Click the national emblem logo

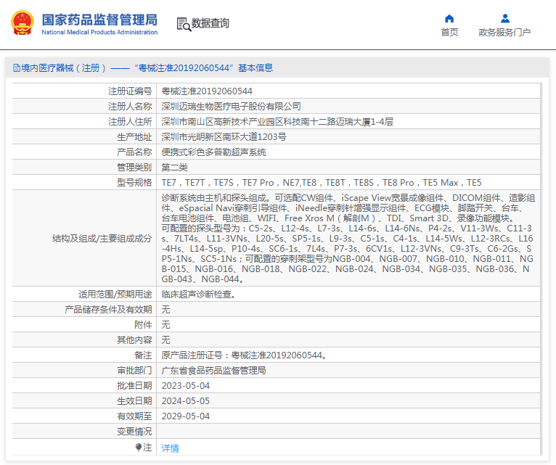point(23,22)
